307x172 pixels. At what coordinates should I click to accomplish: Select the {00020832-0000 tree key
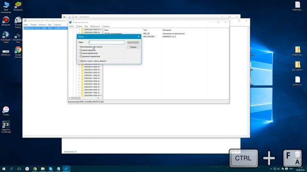(x=92, y=84)
